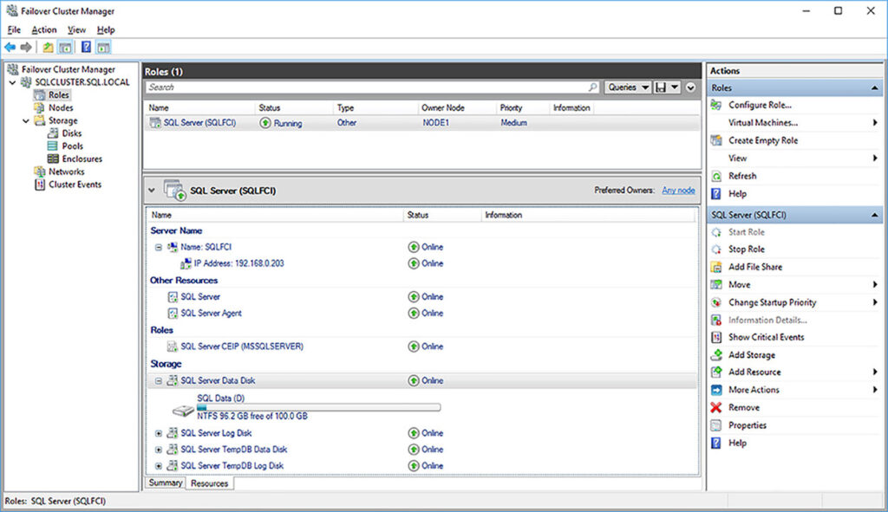Collapse the SQL Server Data Disk item
This screenshot has height=512, width=888.
[x=159, y=380]
